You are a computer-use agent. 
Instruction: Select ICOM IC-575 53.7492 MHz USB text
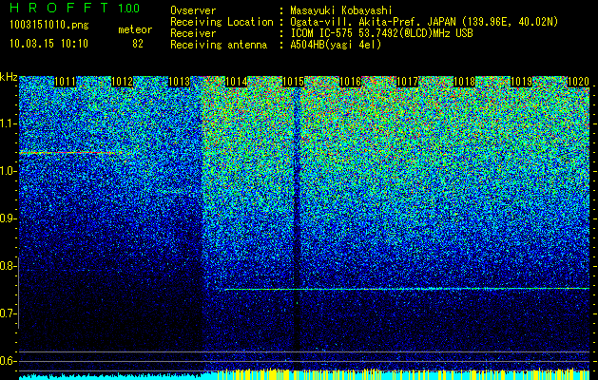point(381,33)
